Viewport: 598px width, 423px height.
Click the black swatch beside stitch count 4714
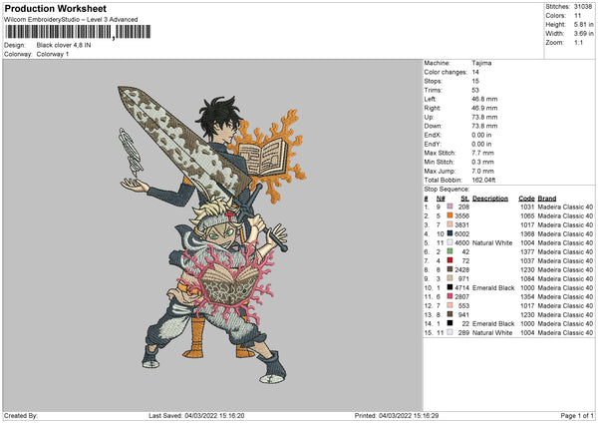tap(450, 287)
